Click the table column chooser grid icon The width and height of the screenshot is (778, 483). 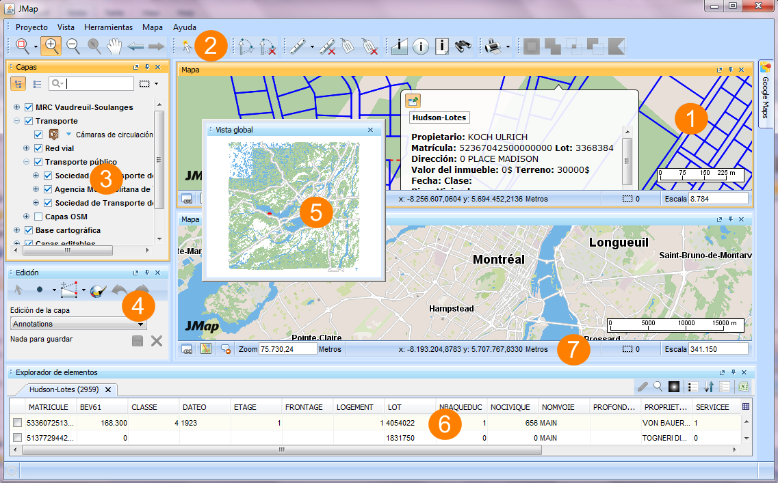pos(746,406)
